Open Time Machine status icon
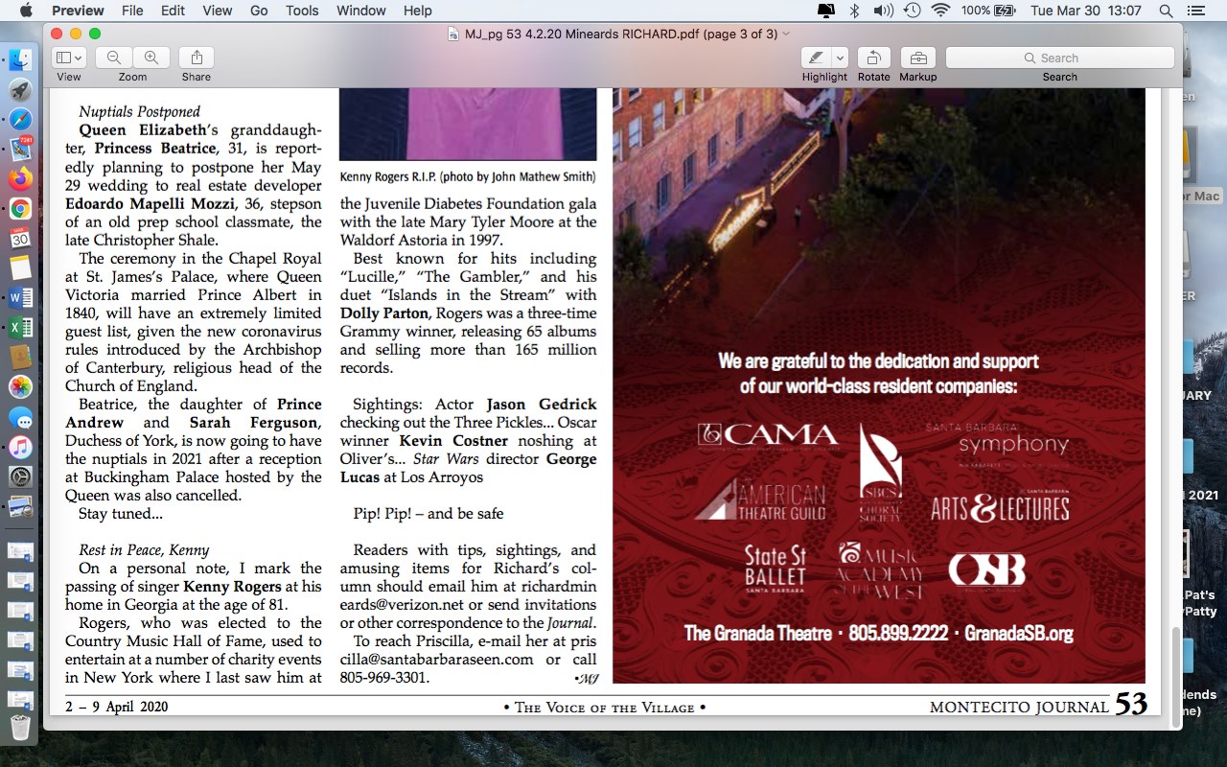1227x767 pixels. point(912,11)
